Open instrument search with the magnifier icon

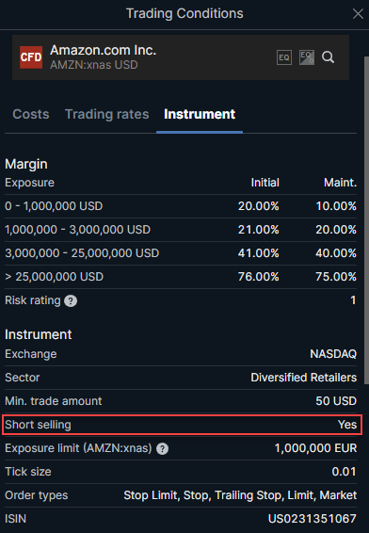point(328,57)
